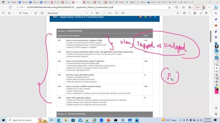220x123 pixels.
Task: Select the pink color swatch in annotation panel
Action: click(217, 92)
